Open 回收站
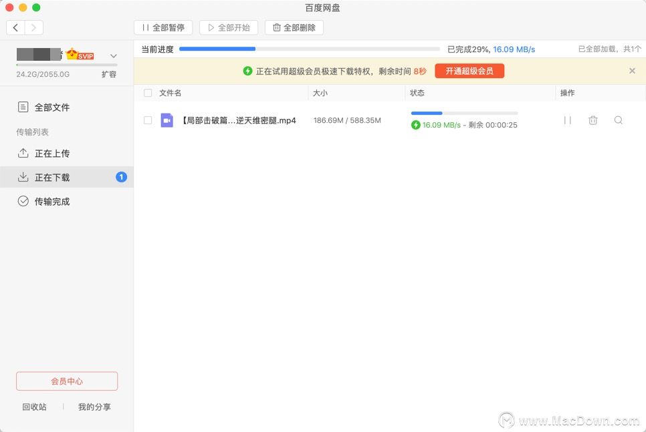The height and width of the screenshot is (432, 646). pyautogui.click(x=34, y=407)
